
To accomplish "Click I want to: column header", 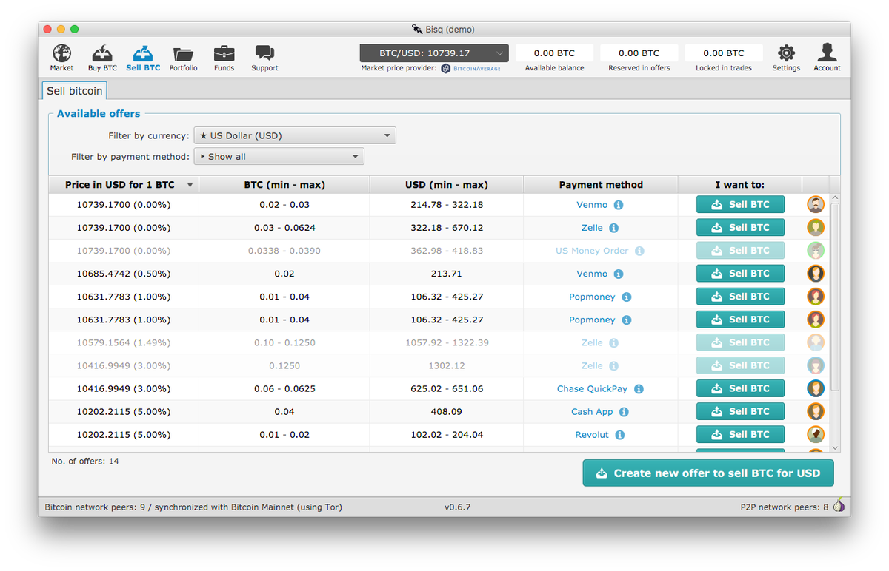I will tap(740, 185).
